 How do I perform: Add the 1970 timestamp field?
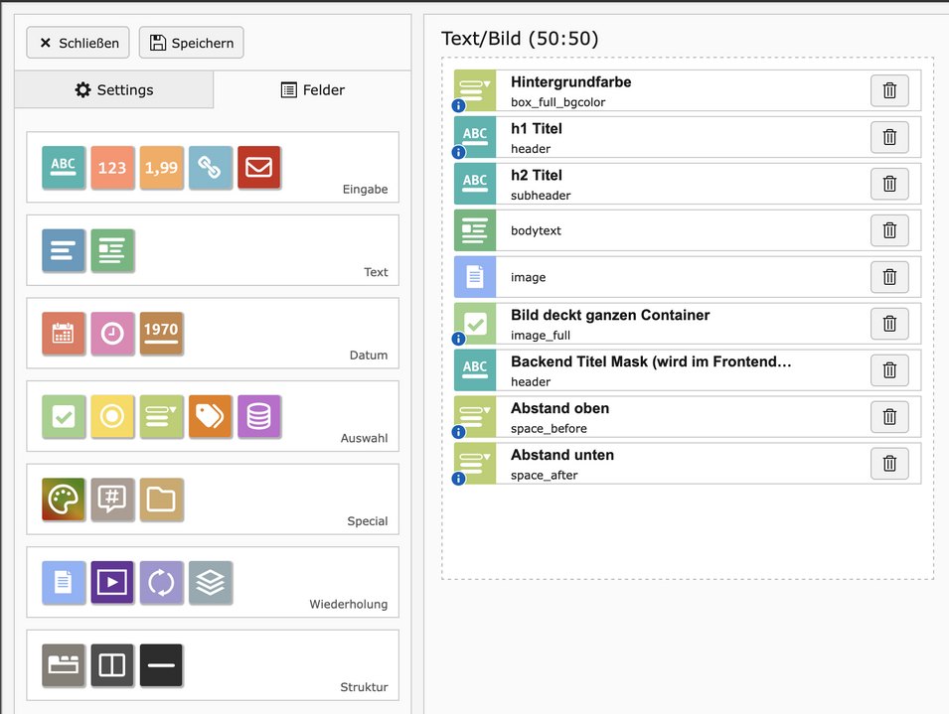tap(161, 333)
